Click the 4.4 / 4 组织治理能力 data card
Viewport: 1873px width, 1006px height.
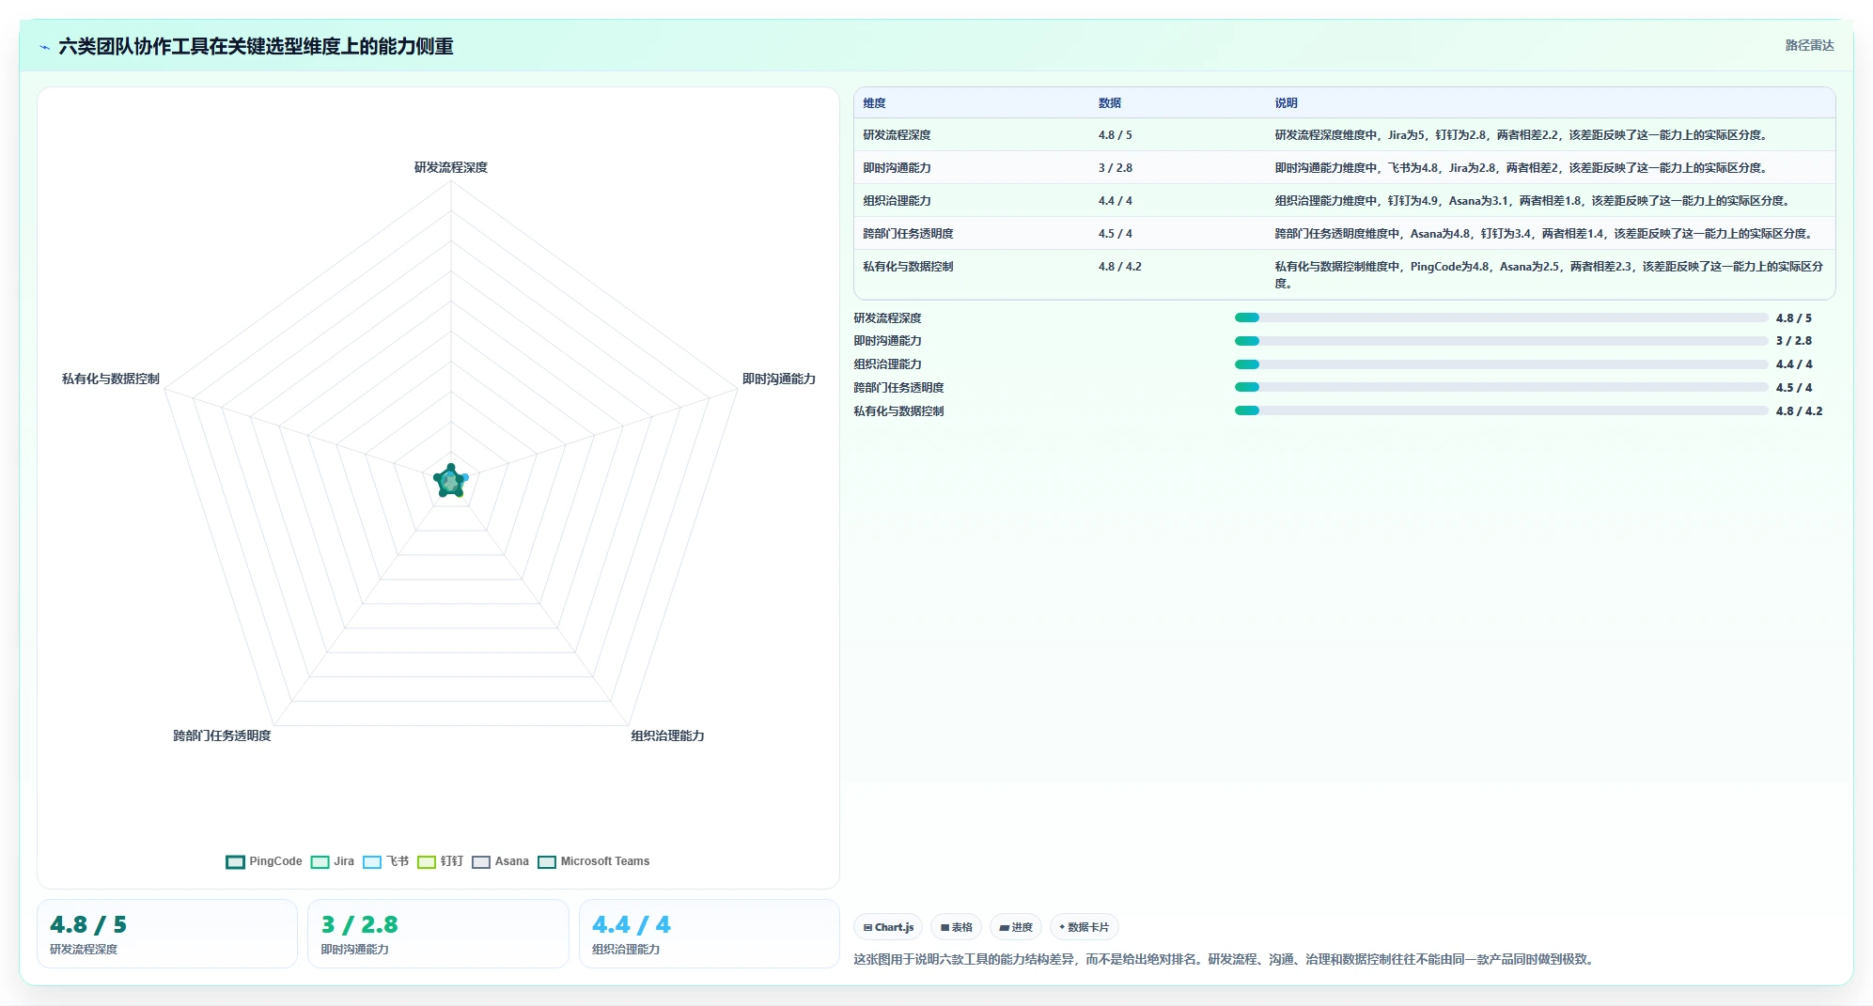tap(710, 934)
